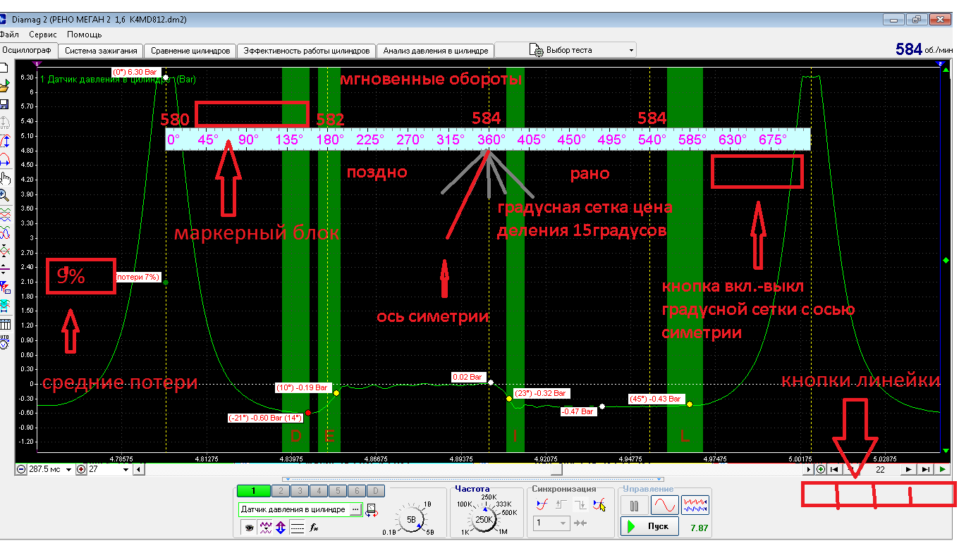Open the Сервис menu
The height and width of the screenshot is (541, 959).
click(43, 34)
